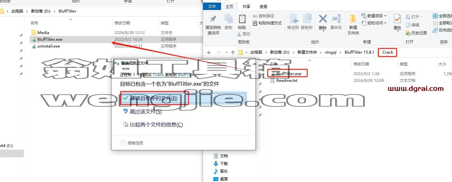Open the New item (新建项目) dropdown
The height and width of the screenshot is (182, 452).
point(374,16)
